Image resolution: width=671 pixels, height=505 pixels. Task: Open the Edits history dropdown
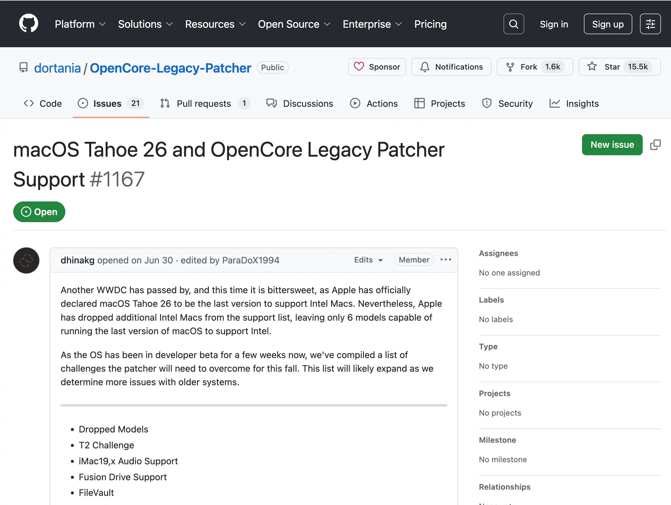(x=368, y=260)
